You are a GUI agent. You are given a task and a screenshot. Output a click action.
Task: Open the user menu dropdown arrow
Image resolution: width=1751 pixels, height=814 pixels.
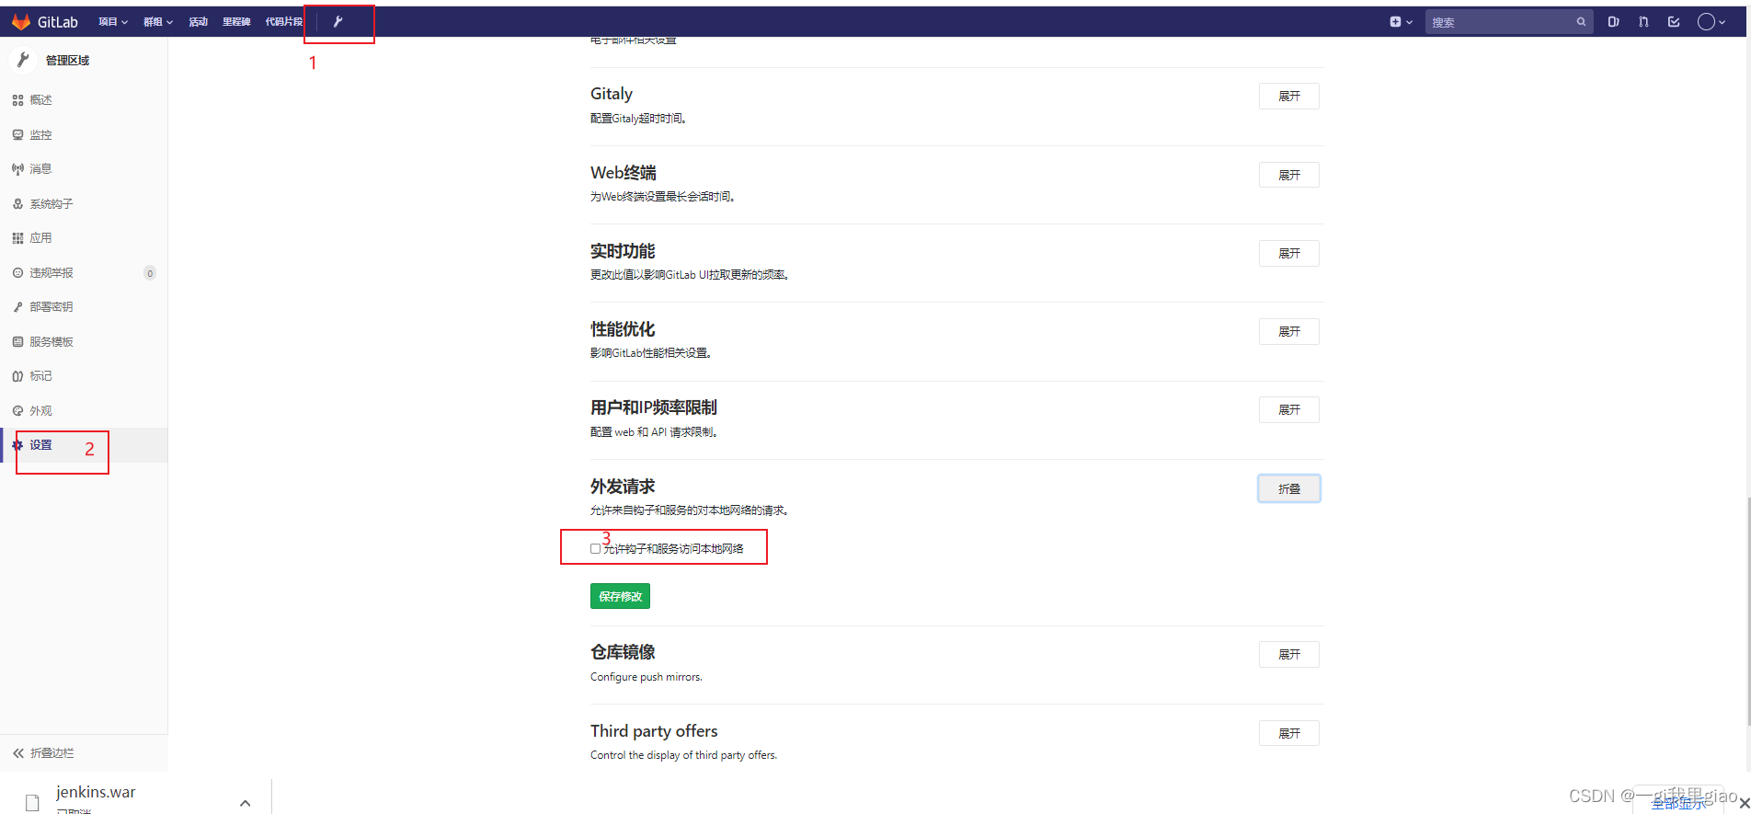pyautogui.click(x=1723, y=22)
